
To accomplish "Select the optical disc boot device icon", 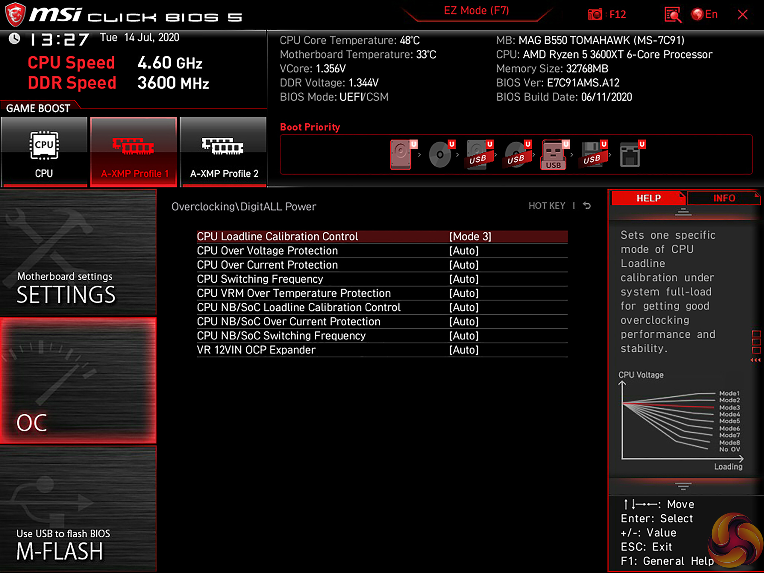I will click(x=440, y=154).
